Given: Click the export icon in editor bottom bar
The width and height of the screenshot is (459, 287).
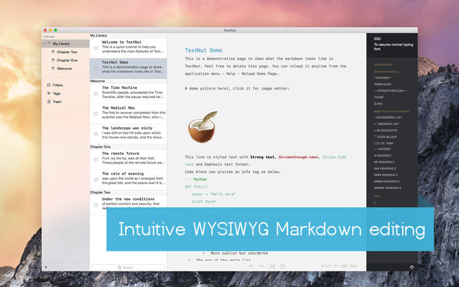Looking at the screenshot, I should coord(282,266).
